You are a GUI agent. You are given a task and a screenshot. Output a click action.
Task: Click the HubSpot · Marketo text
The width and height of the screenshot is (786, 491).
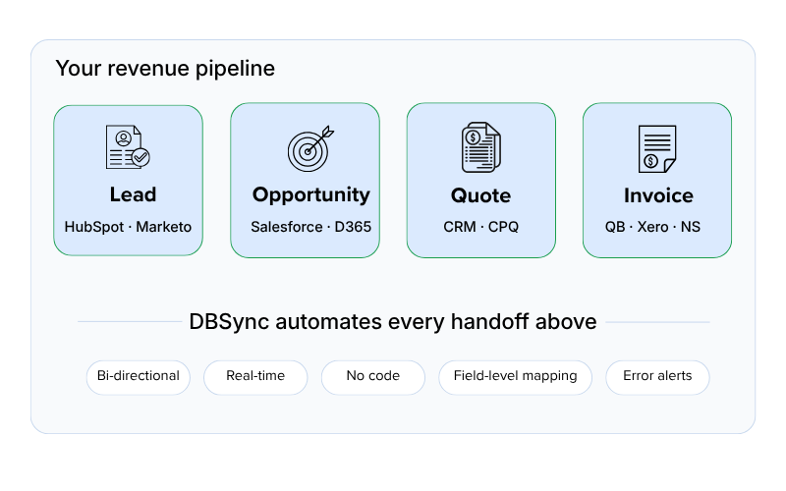coord(128,227)
